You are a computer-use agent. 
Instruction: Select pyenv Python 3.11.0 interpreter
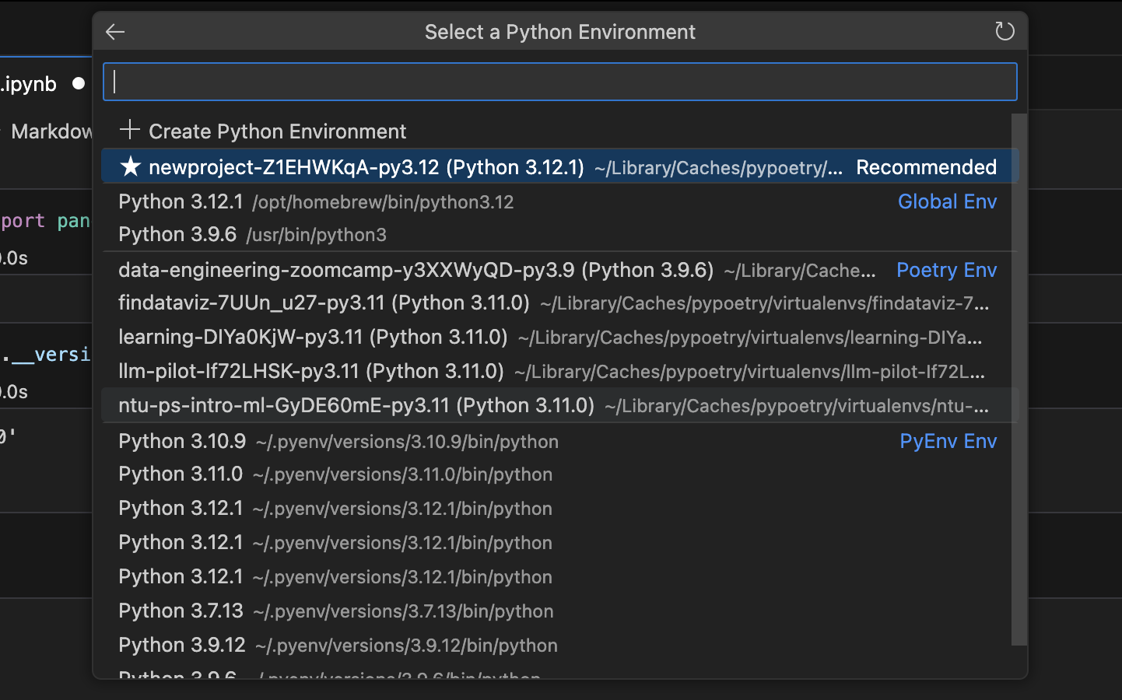point(560,474)
